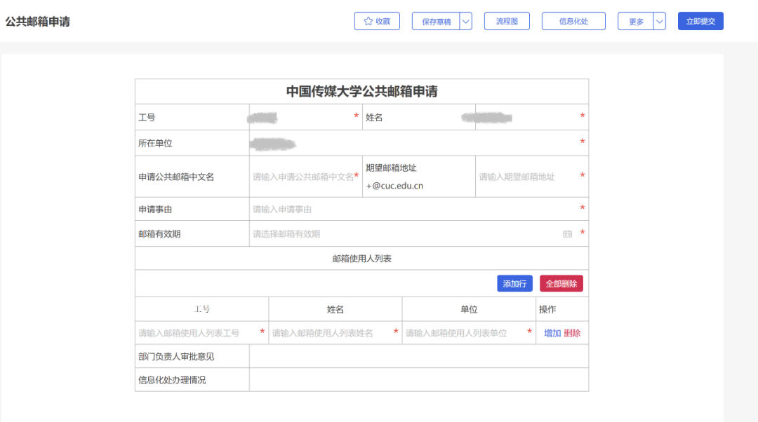Click the 信息化处 button
The width and height of the screenshot is (758, 422).
[x=573, y=21]
